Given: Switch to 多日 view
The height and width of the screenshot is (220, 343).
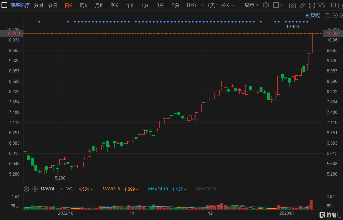Looking at the screenshot, I should (53, 5).
